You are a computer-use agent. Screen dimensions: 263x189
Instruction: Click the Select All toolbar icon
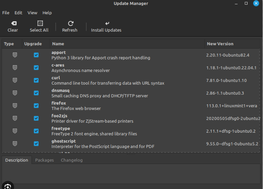pos(40,23)
